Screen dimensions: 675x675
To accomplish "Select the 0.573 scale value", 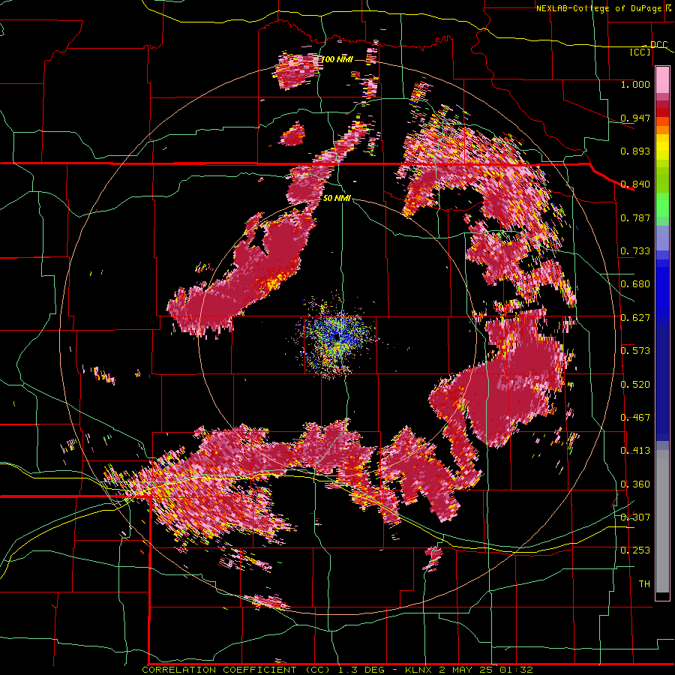I will pyautogui.click(x=635, y=351).
